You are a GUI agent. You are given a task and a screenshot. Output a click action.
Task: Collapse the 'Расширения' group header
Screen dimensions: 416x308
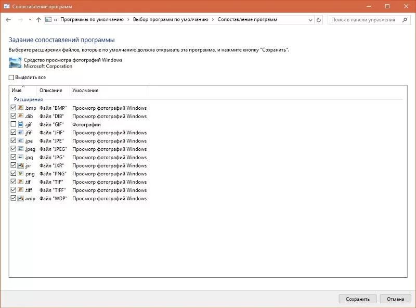point(29,99)
